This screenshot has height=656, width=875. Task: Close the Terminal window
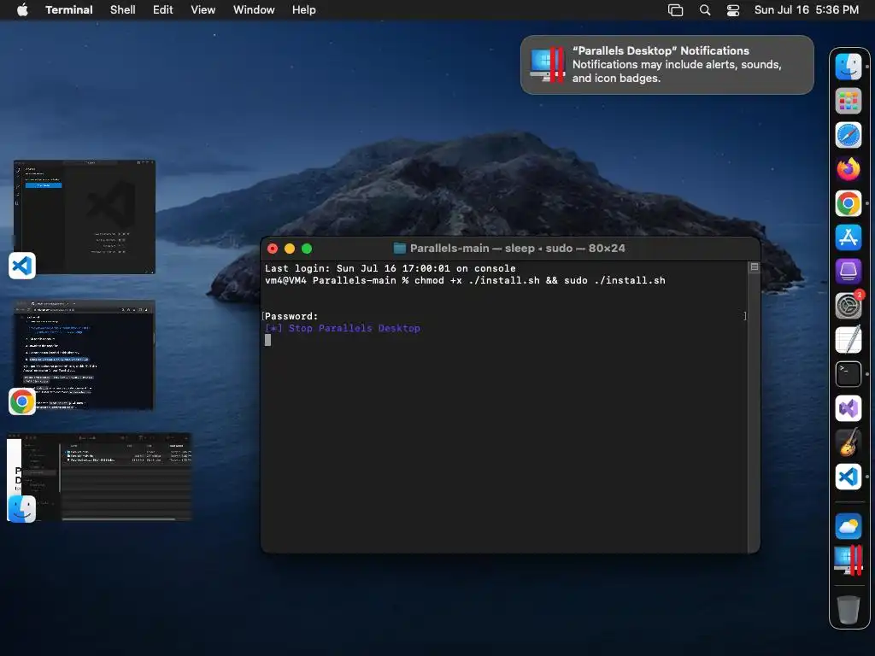[273, 249]
